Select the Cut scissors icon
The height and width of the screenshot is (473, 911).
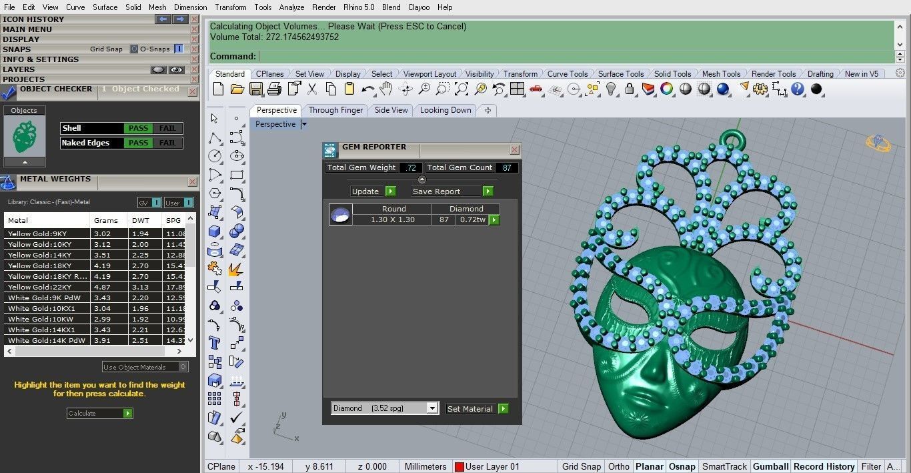(312, 89)
